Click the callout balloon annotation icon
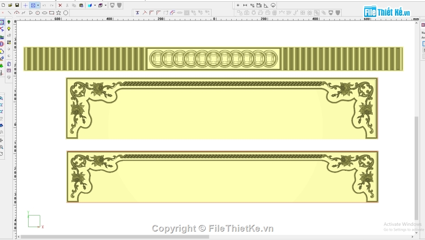The image size is (425, 240). click(x=273, y=5)
